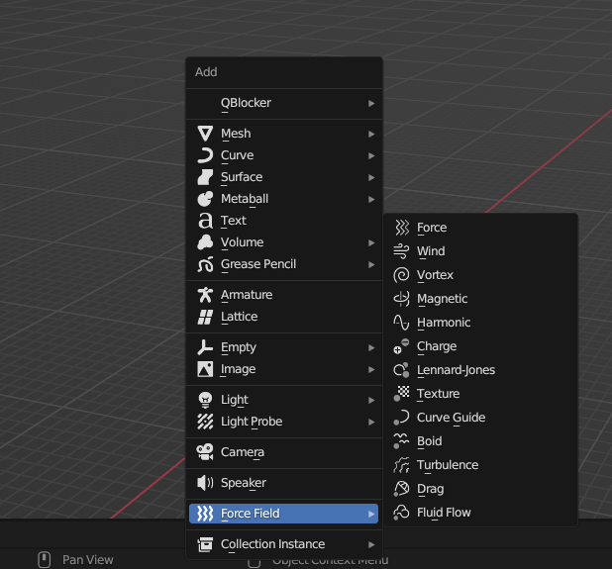The height and width of the screenshot is (569, 612).
Task: Click the Image picture icon
Action: [205, 369]
